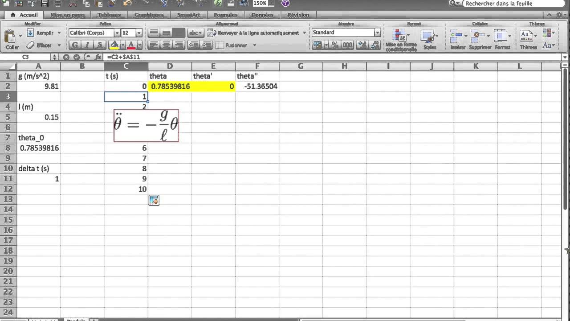Switch to Formules tab
Screen dimensions: 570x321
pyautogui.click(x=226, y=15)
